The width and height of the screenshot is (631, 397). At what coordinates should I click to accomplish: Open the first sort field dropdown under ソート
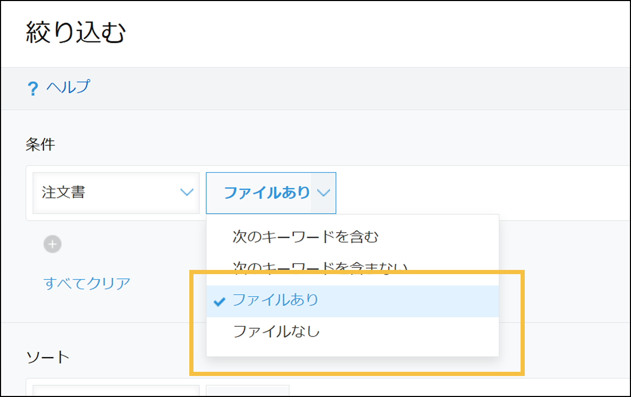(x=116, y=391)
